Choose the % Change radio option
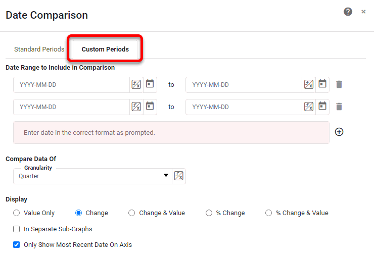Viewport: 375px width, 256px height. [209, 213]
